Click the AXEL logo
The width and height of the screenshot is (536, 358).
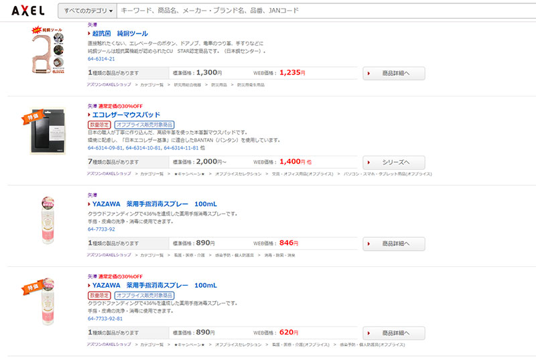pyautogui.click(x=28, y=11)
